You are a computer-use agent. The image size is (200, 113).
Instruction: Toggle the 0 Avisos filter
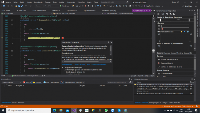[x=37, y=82]
